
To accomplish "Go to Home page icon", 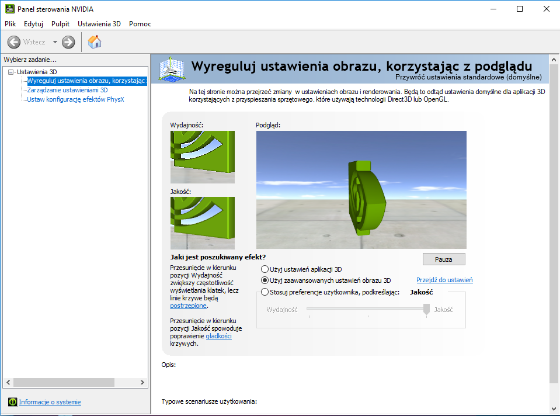I will click(x=95, y=42).
